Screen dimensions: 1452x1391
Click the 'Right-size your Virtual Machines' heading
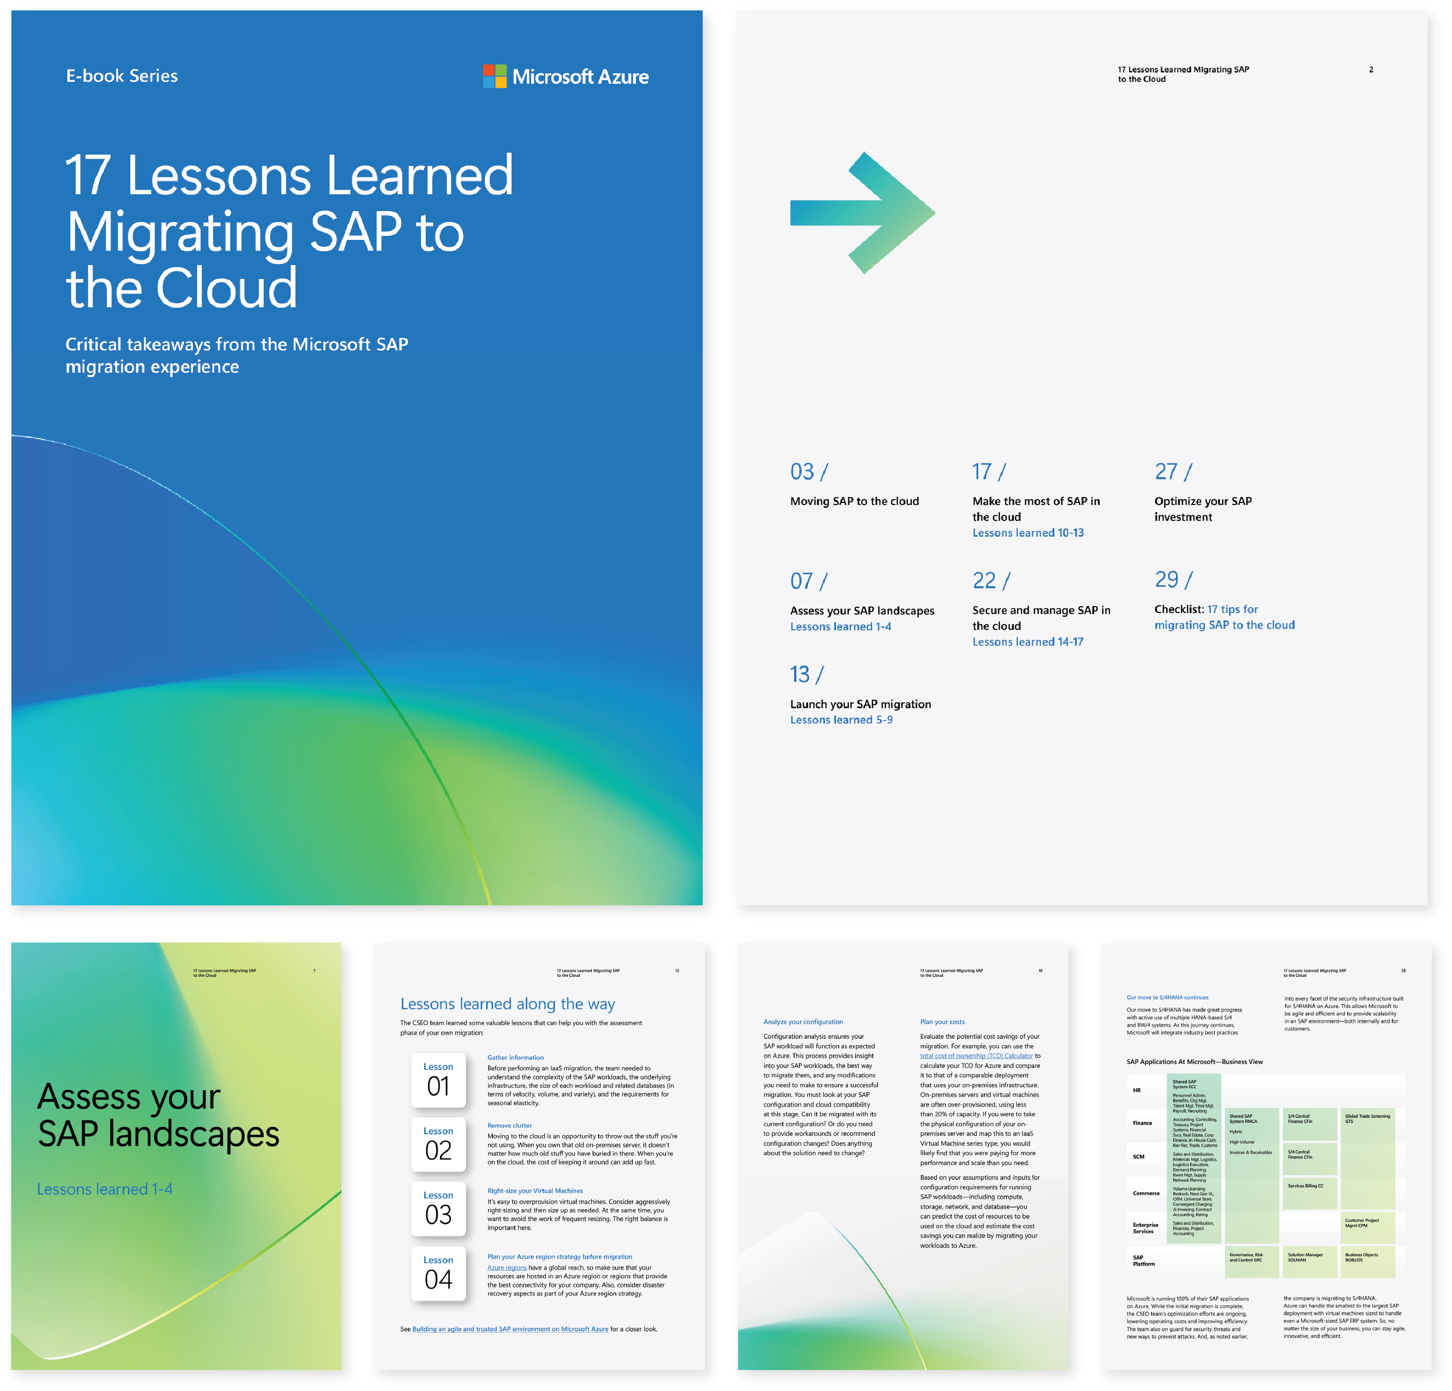pos(535,1191)
